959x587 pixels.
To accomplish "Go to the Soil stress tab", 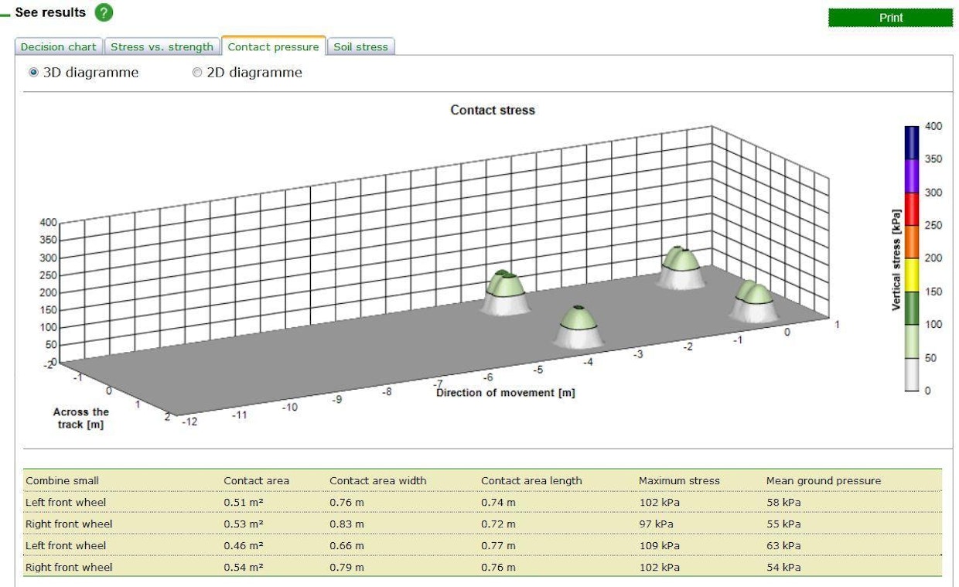I will [360, 46].
